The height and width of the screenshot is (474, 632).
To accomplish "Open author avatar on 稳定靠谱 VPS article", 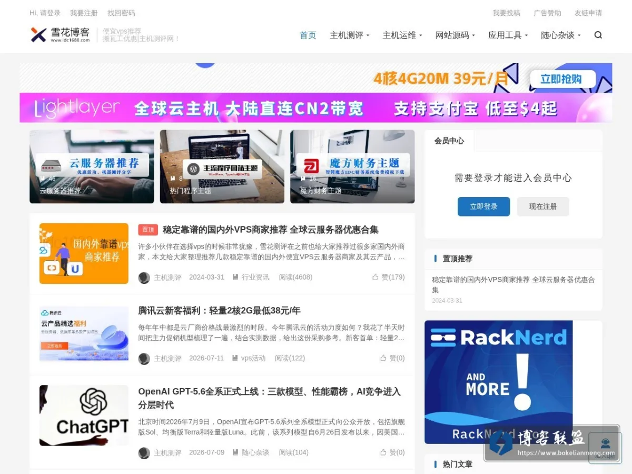I will (x=144, y=278).
